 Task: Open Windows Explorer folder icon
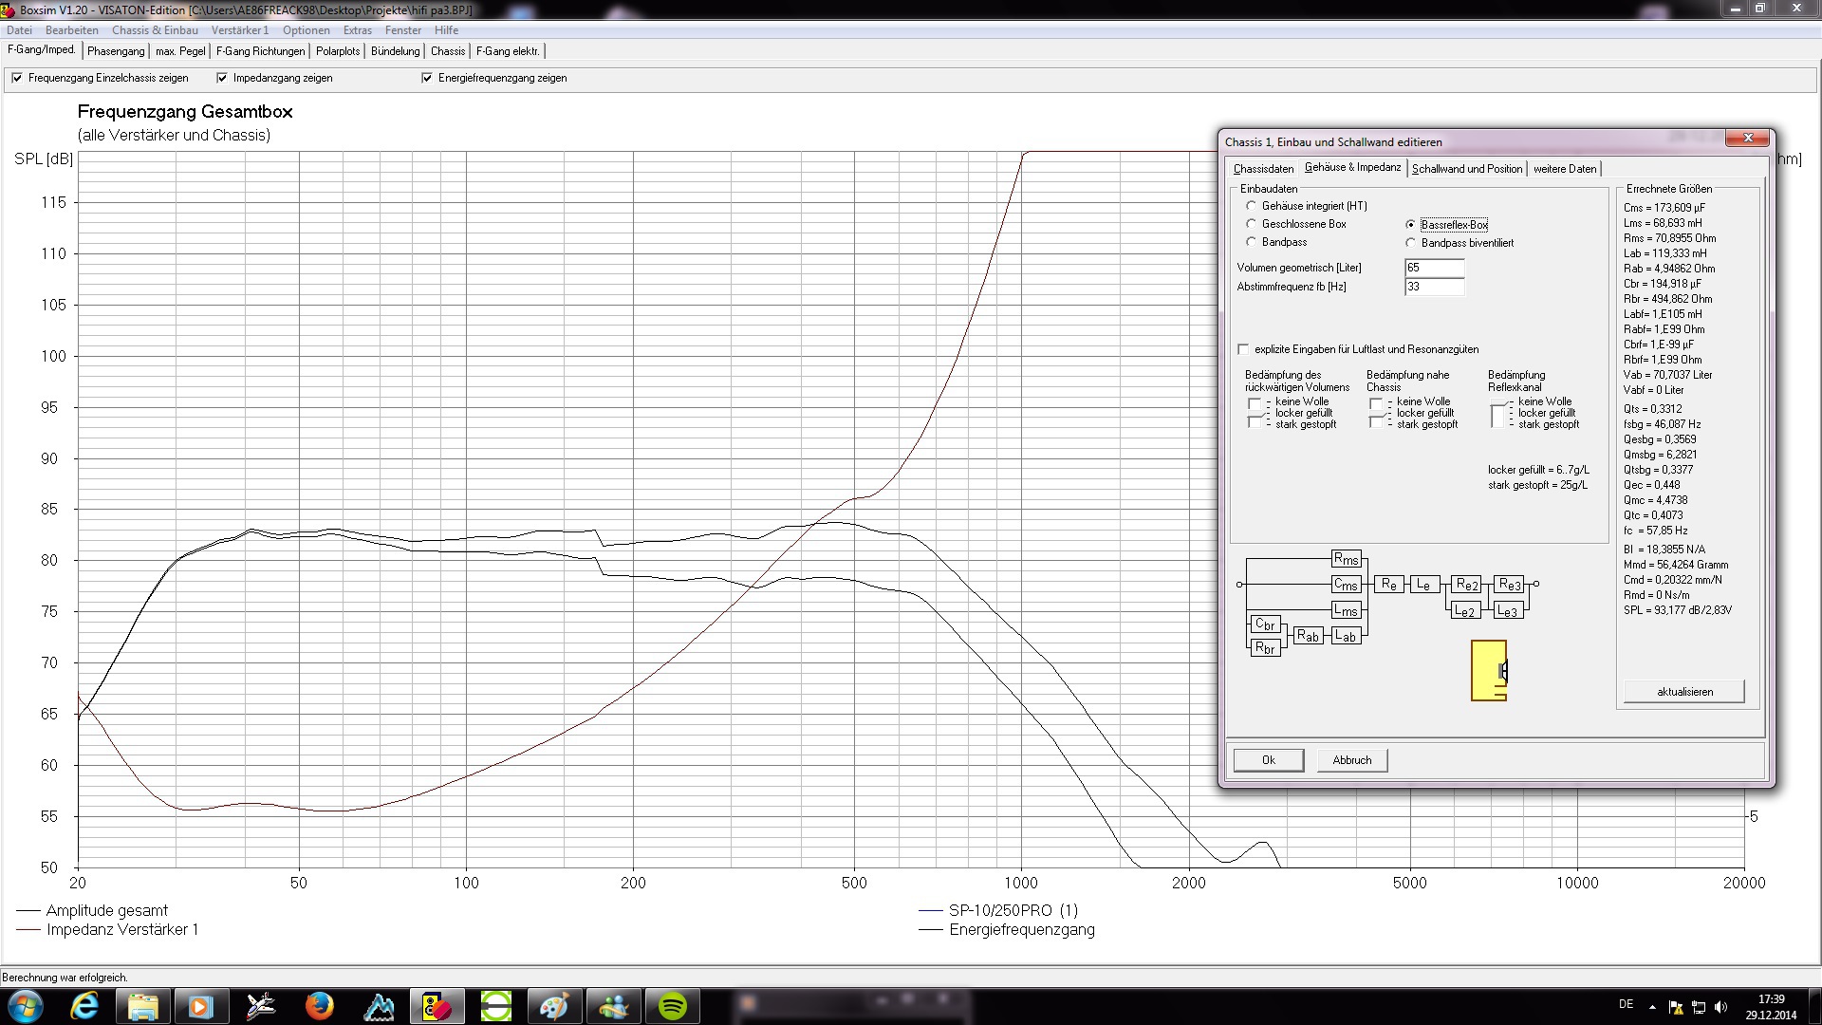pos(143,1006)
